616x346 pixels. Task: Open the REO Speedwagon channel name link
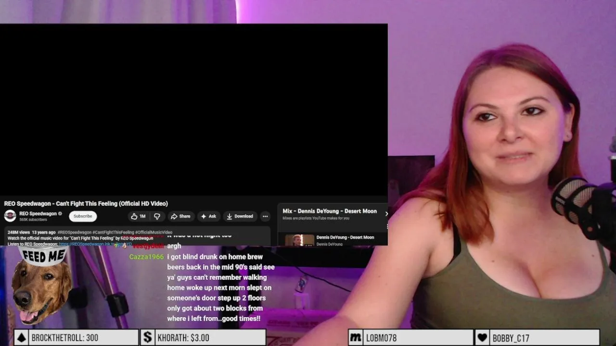[38, 214]
